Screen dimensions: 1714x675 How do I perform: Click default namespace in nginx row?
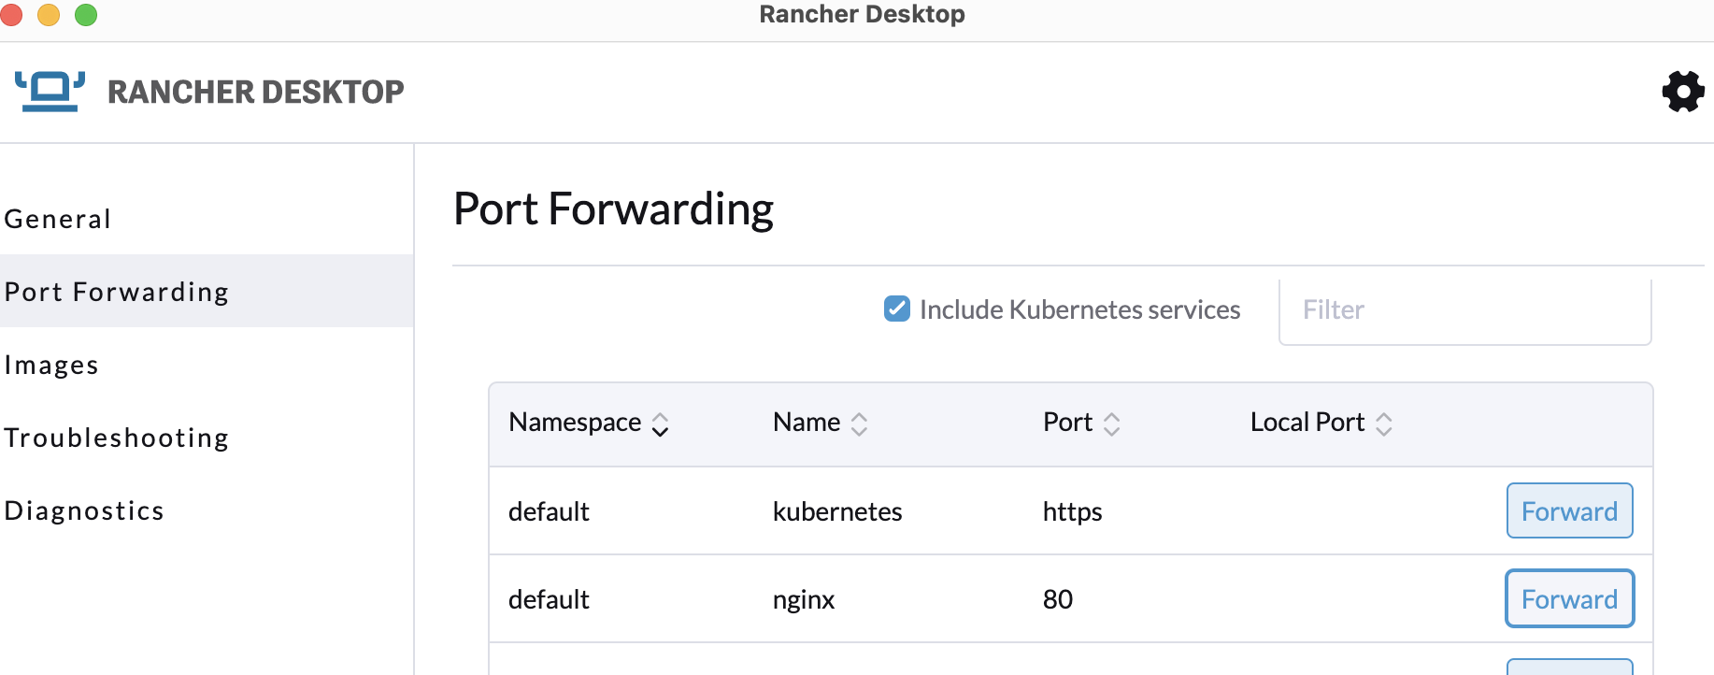[x=549, y=599]
